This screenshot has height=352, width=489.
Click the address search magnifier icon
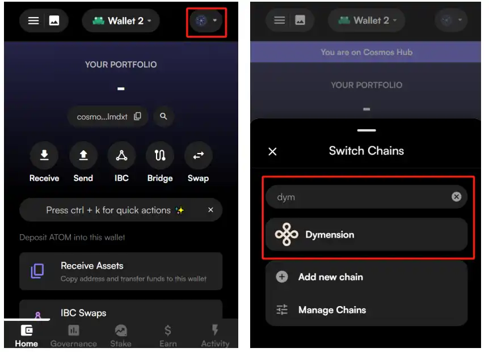tap(163, 117)
